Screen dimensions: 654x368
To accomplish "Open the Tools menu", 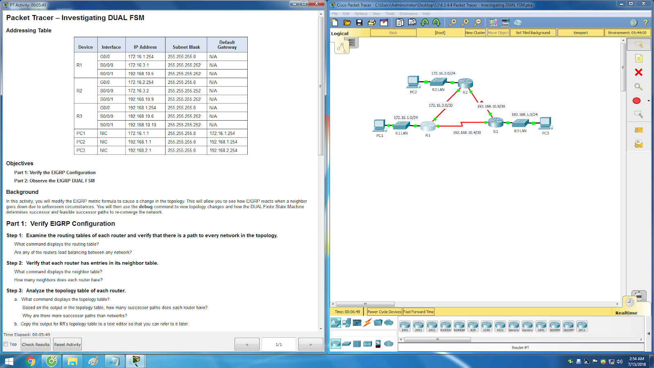I will pos(390,13).
